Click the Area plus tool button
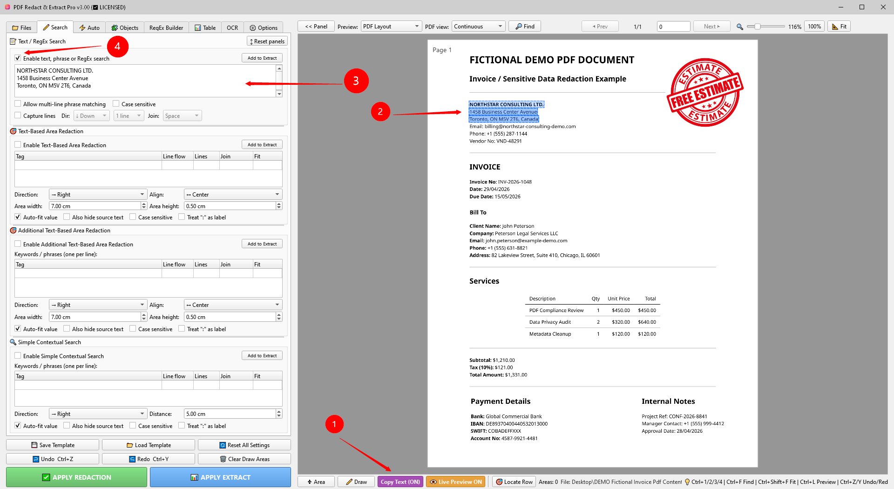Image resolution: width=894 pixels, height=489 pixels. [x=316, y=482]
